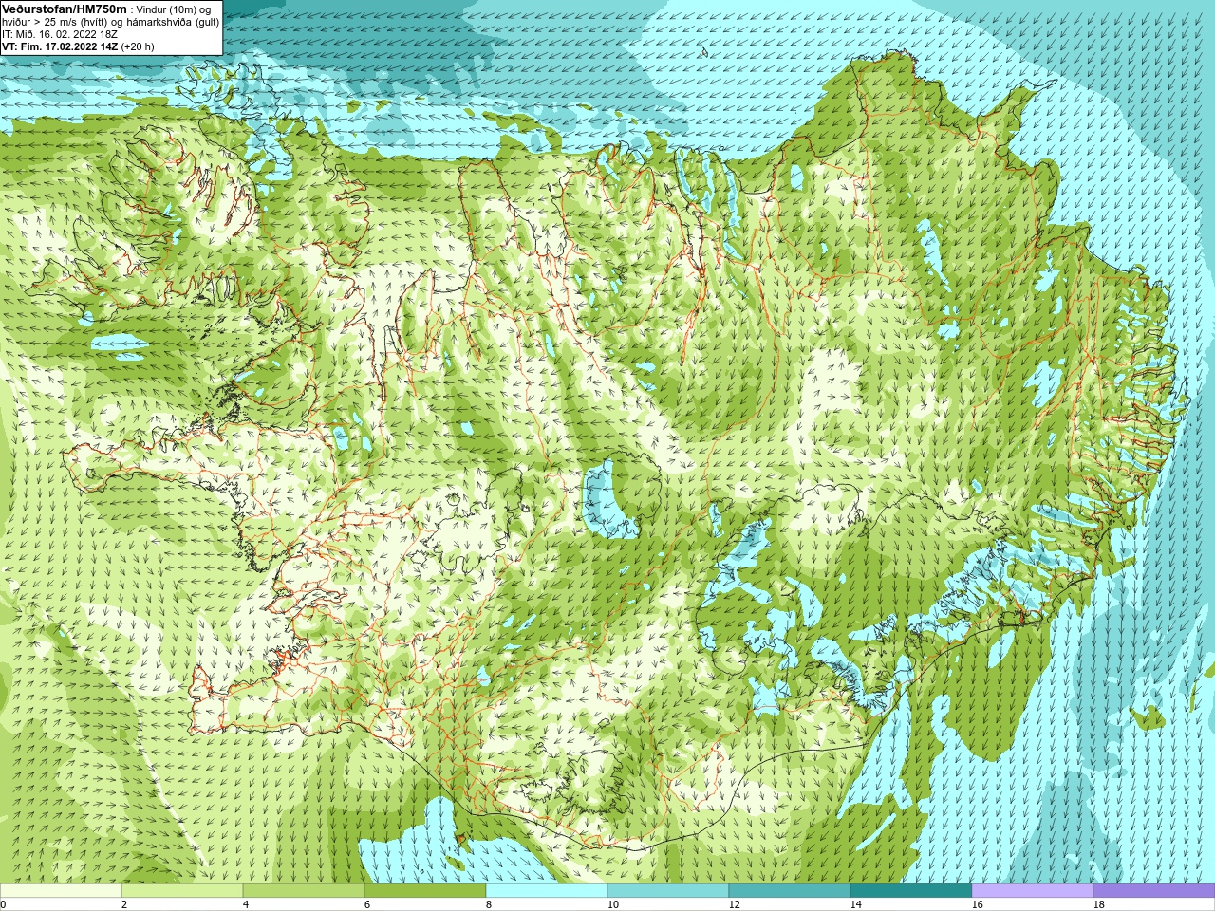Viewport: 1215px width, 911px height.
Task: Pick the 10–12 m/s turquoise legend swatch
Action: [668, 891]
